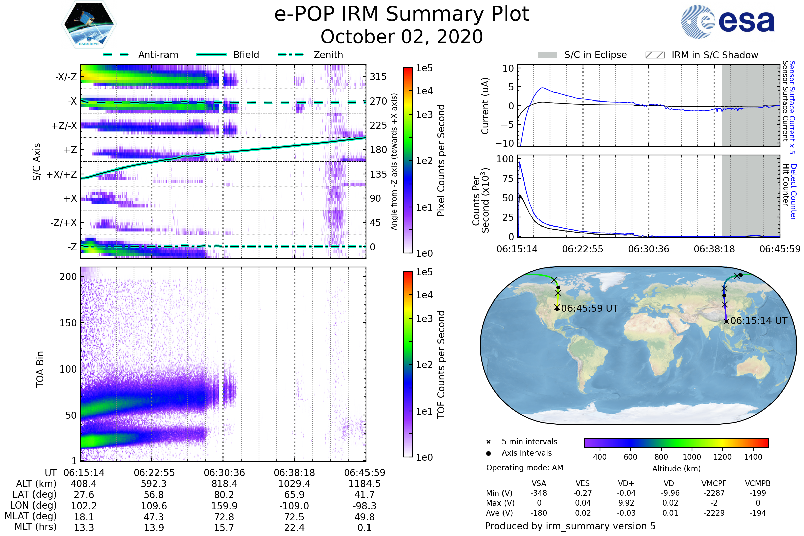Click the 06:45:59 UT map label

(589, 308)
